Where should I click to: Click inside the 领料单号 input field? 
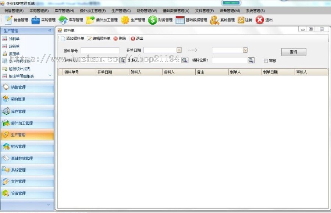point(99,49)
